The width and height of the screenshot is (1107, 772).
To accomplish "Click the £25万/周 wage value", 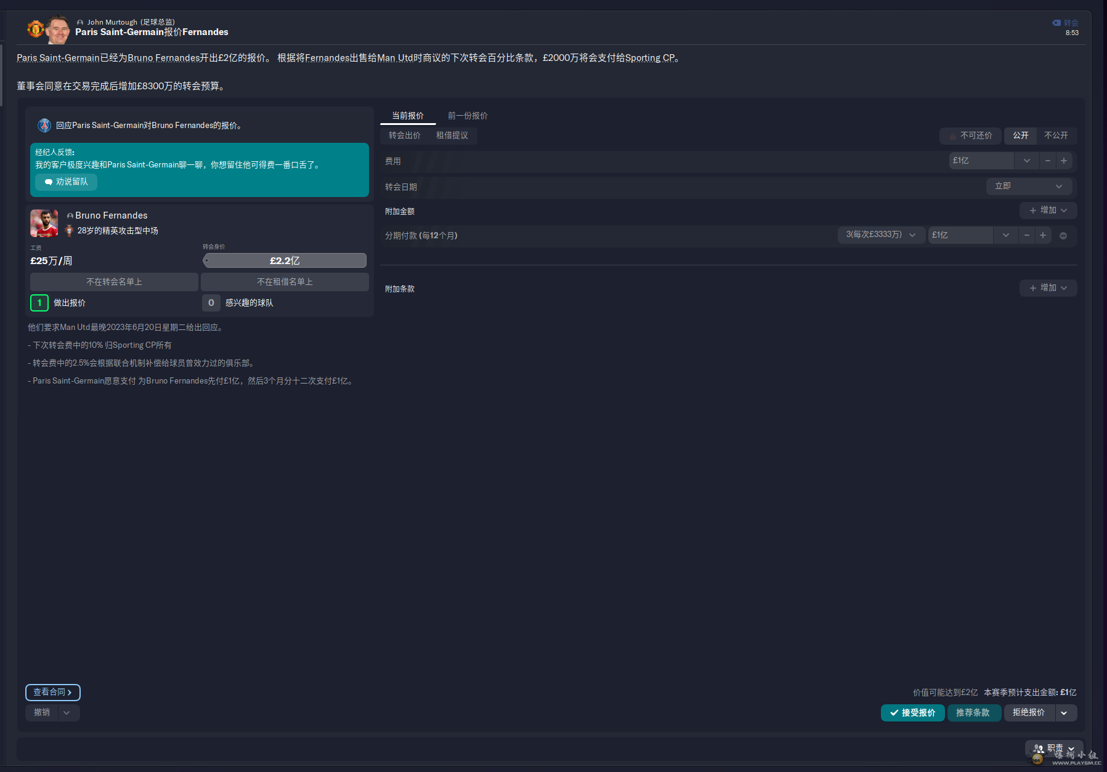I will point(51,261).
